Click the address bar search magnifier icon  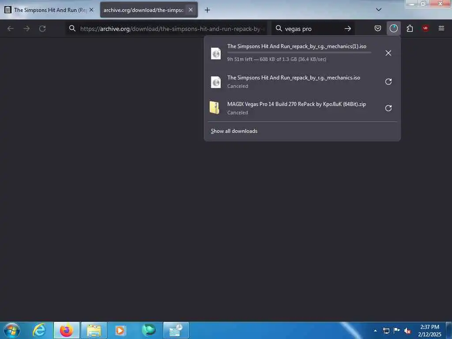pos(72,28)
